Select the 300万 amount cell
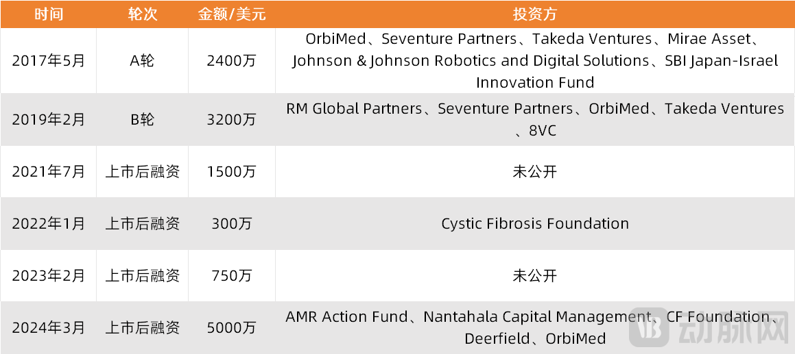 coord(231,223)
